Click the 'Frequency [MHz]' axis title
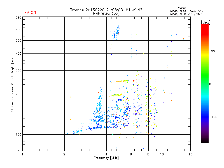Image resolution: width=224 pixels, height=168 pixels. point(106,158)
